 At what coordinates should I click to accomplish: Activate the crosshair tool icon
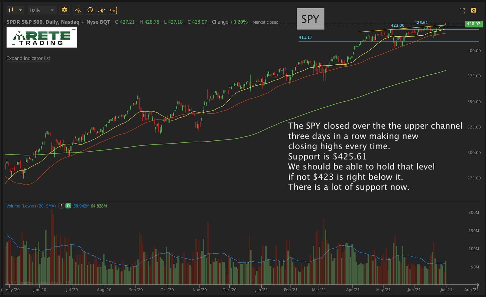(x=101, y=10)
